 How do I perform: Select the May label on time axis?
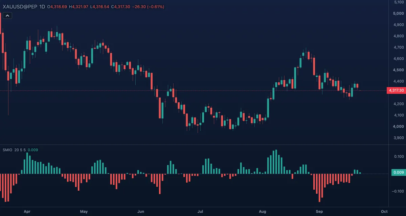84,212
